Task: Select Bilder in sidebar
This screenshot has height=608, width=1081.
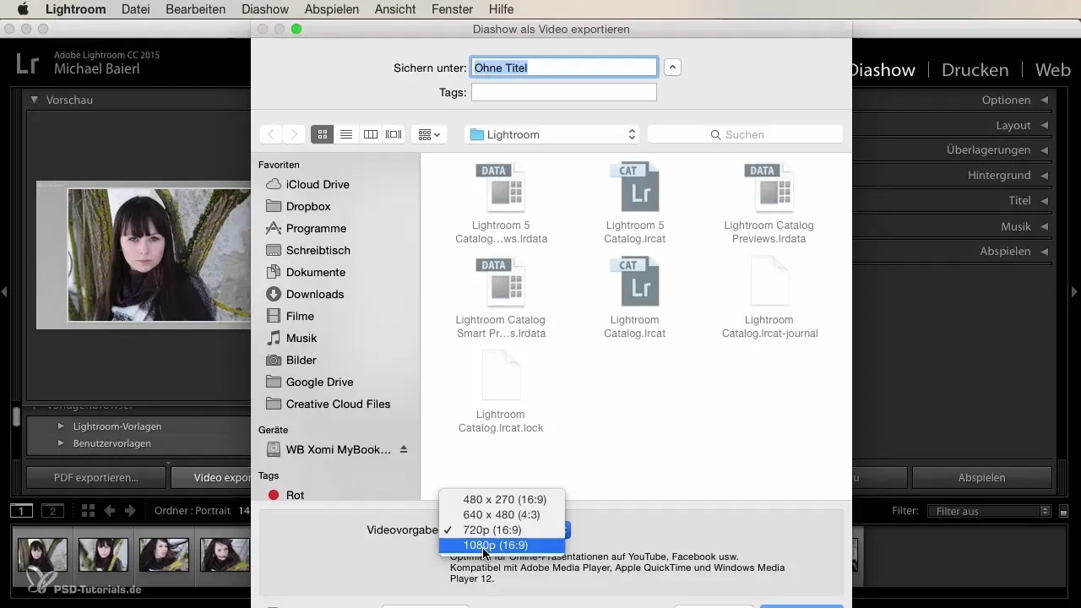Action: [x=301, y=360]
